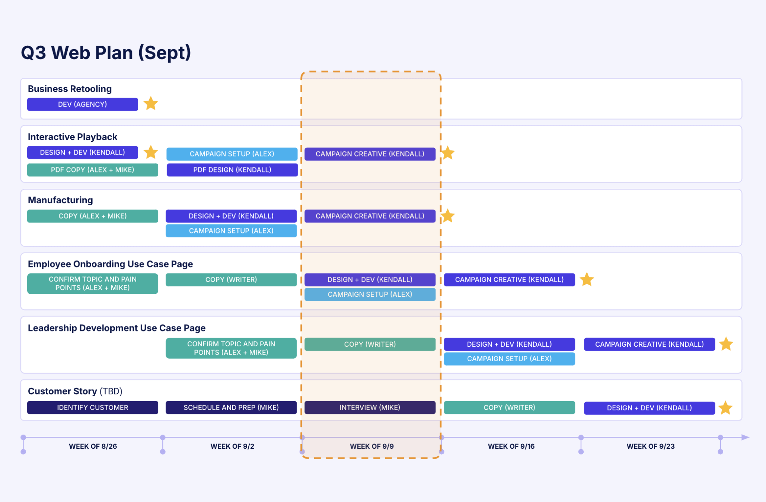Viewport: 766px width, 502px height.
Task: Click the WEEK OF 9/23 timeline label
Action: [650, 446]
